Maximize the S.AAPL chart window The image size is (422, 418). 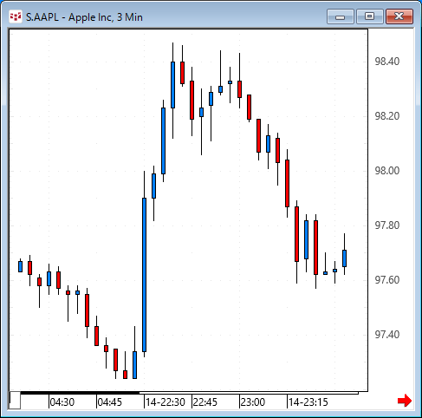tap(370, 16)
